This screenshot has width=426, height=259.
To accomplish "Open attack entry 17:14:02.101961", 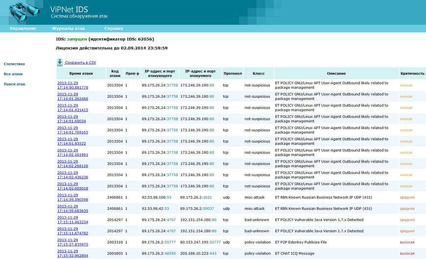I will point(72,152).
